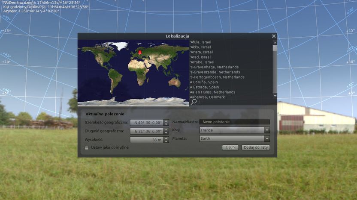Decrease altitude with down stepper arrow
The height and width of the screenshot is (200, 357).
point(166,141)
